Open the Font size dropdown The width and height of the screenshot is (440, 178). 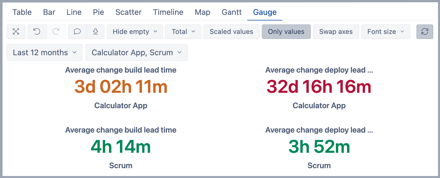pos(385,32)
